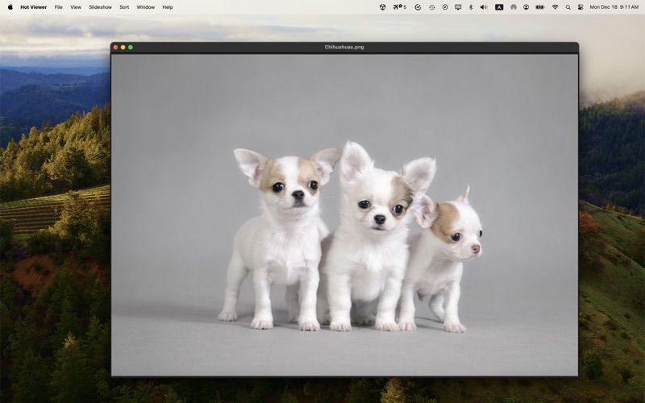645x403 pixels.
Task: Click the circular checkmark menu bar icon
Action: click(418, 7)
